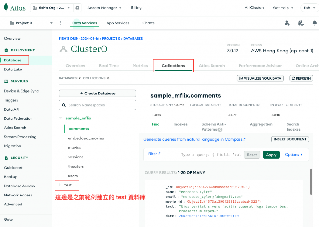Open the Aggregation tab
Image resolution: width=319 pixels, height=227 pixels.
(x=261, y=124)
